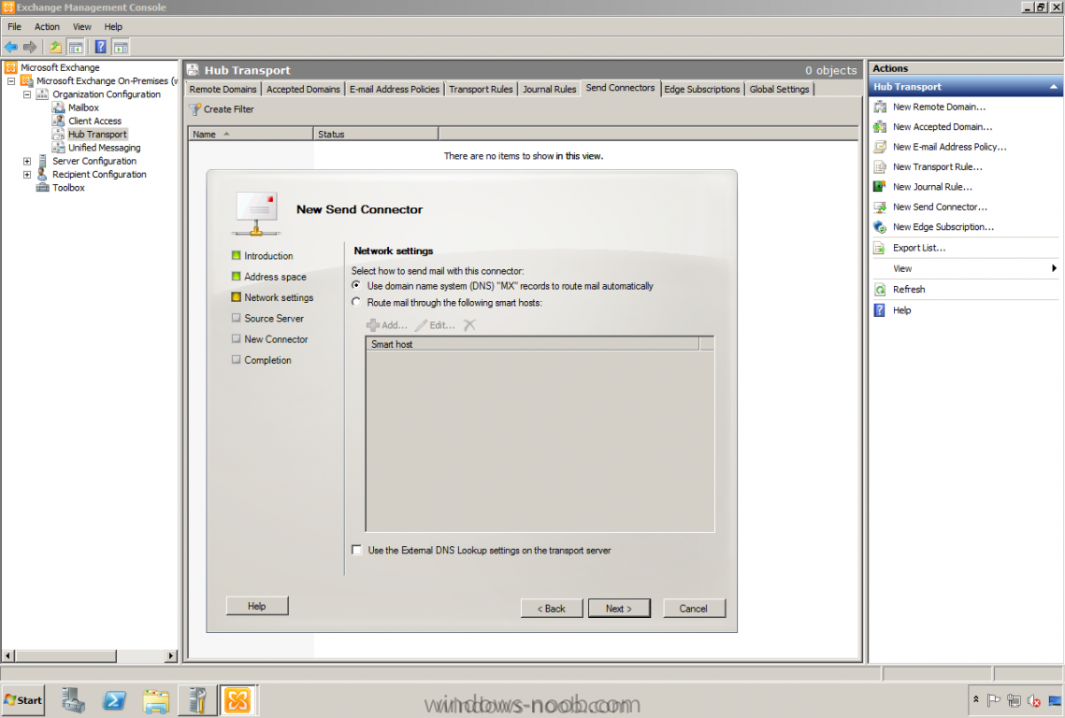Click the New Remote Domain action icon
Viewport: 1065px width, 718px height.
click(880, 107)
